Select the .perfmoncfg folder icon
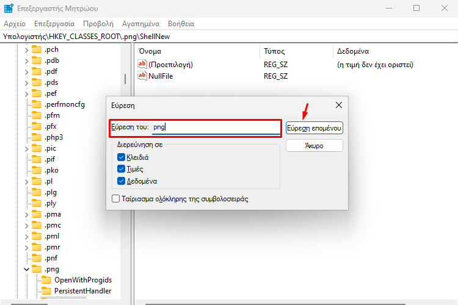This screenshot has width=458, height=305. tap(37, 104)
